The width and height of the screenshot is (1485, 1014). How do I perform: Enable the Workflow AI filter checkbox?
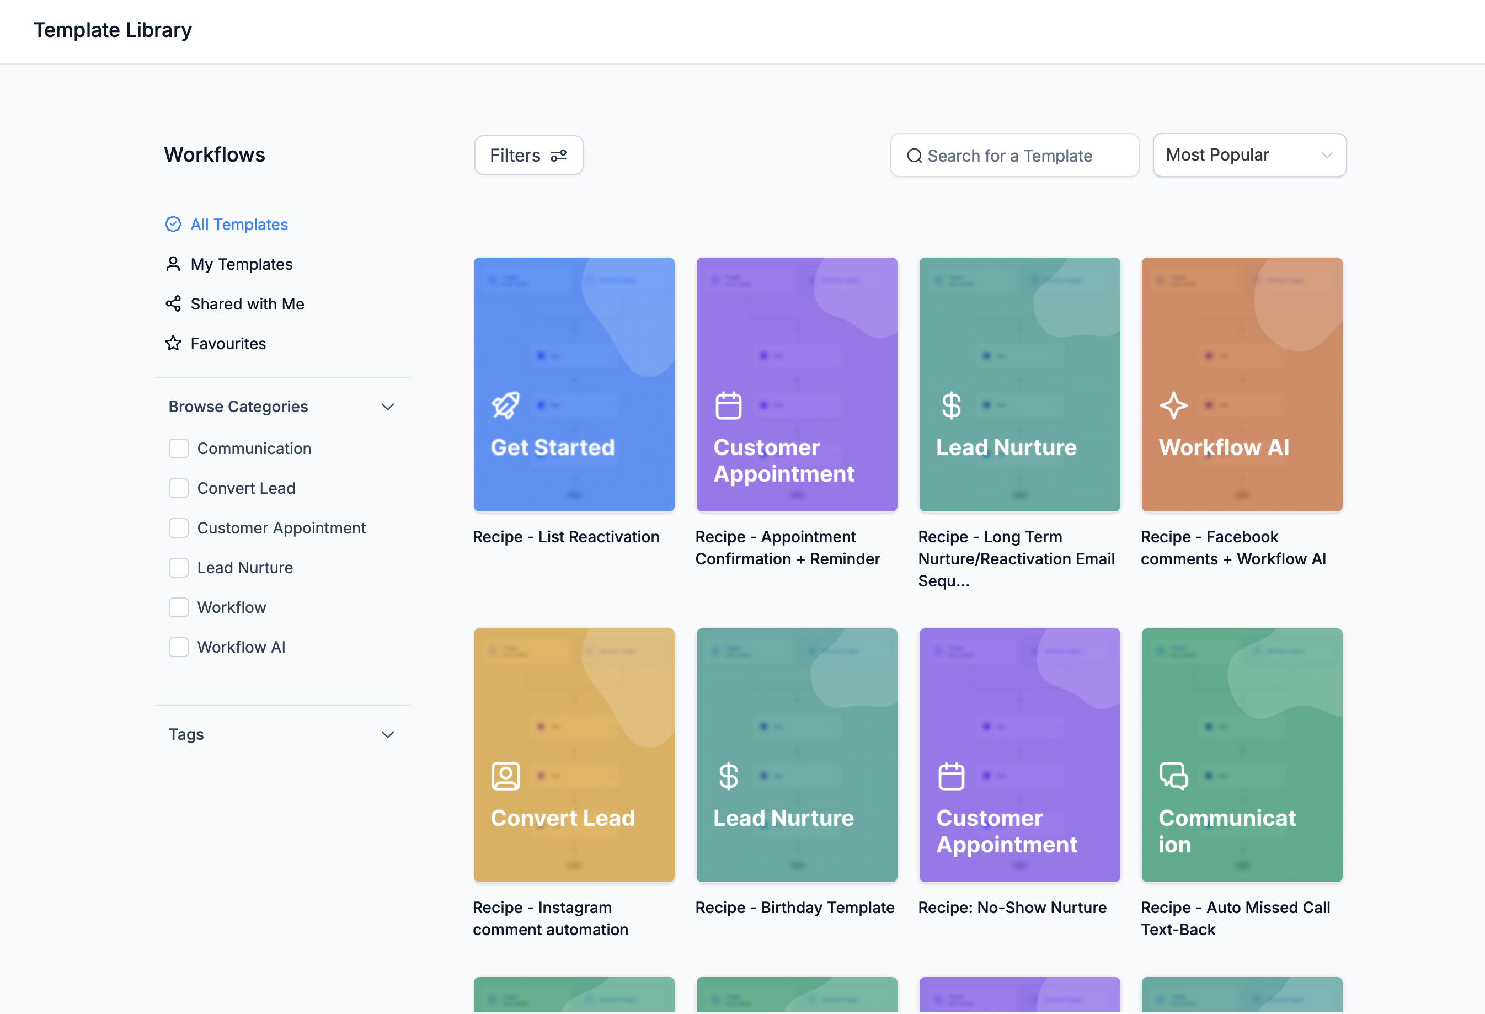(x=179, y=647)
